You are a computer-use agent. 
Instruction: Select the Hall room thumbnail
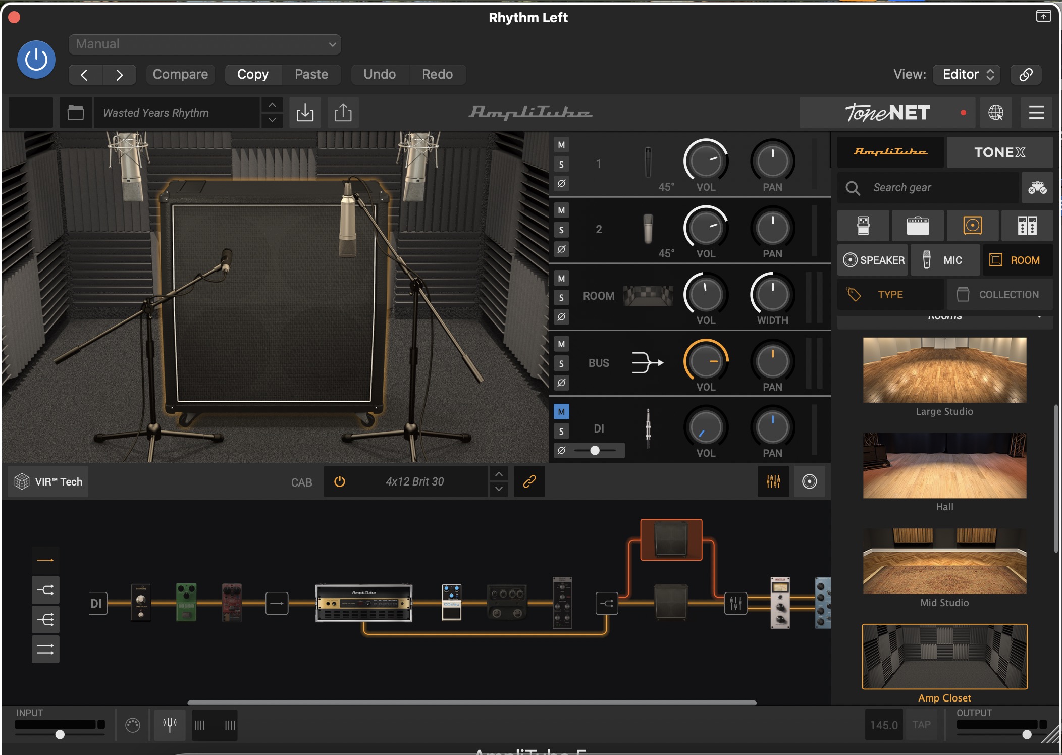point(944,465)
